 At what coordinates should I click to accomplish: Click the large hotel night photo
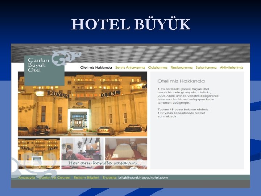tap(82, 104)
